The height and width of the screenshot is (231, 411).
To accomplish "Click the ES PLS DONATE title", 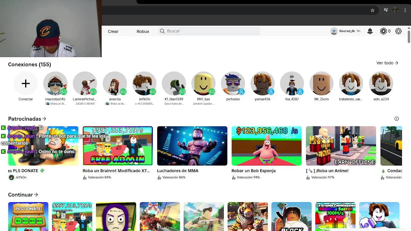I will point(26,171).
